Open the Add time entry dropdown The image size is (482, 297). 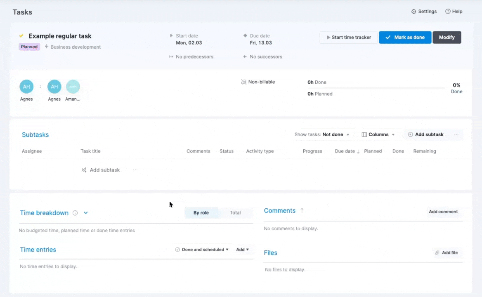pos(243,250)
